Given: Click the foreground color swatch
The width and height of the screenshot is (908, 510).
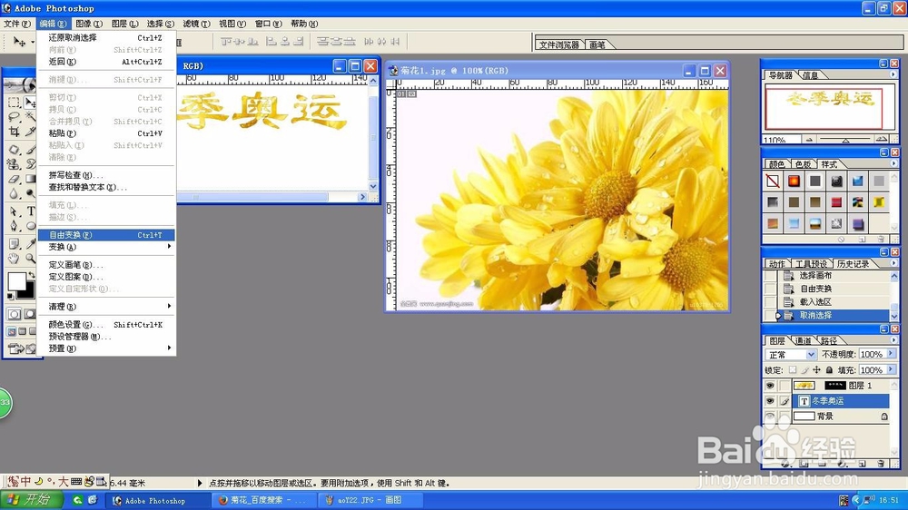Looking at the screenshot, I should [15, 280].
